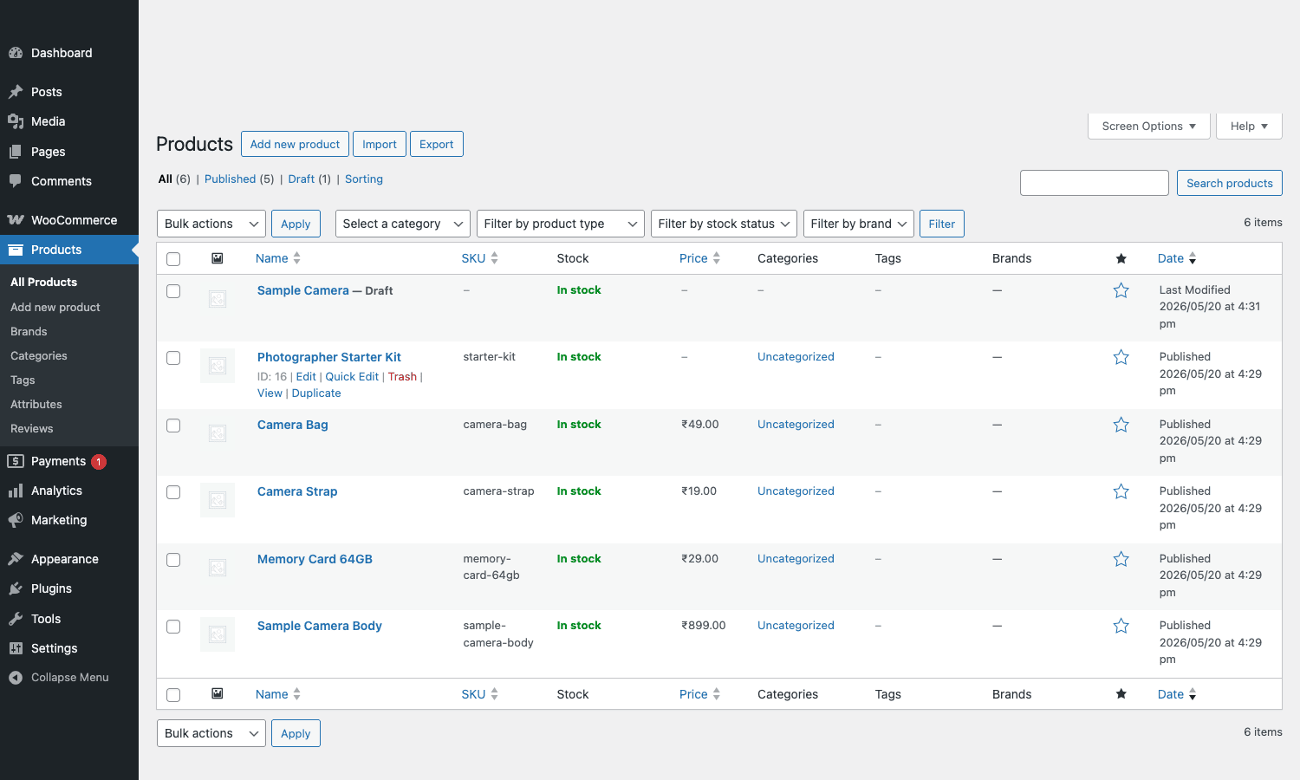Open the Select a category dropdown

[x=403, y=224]
